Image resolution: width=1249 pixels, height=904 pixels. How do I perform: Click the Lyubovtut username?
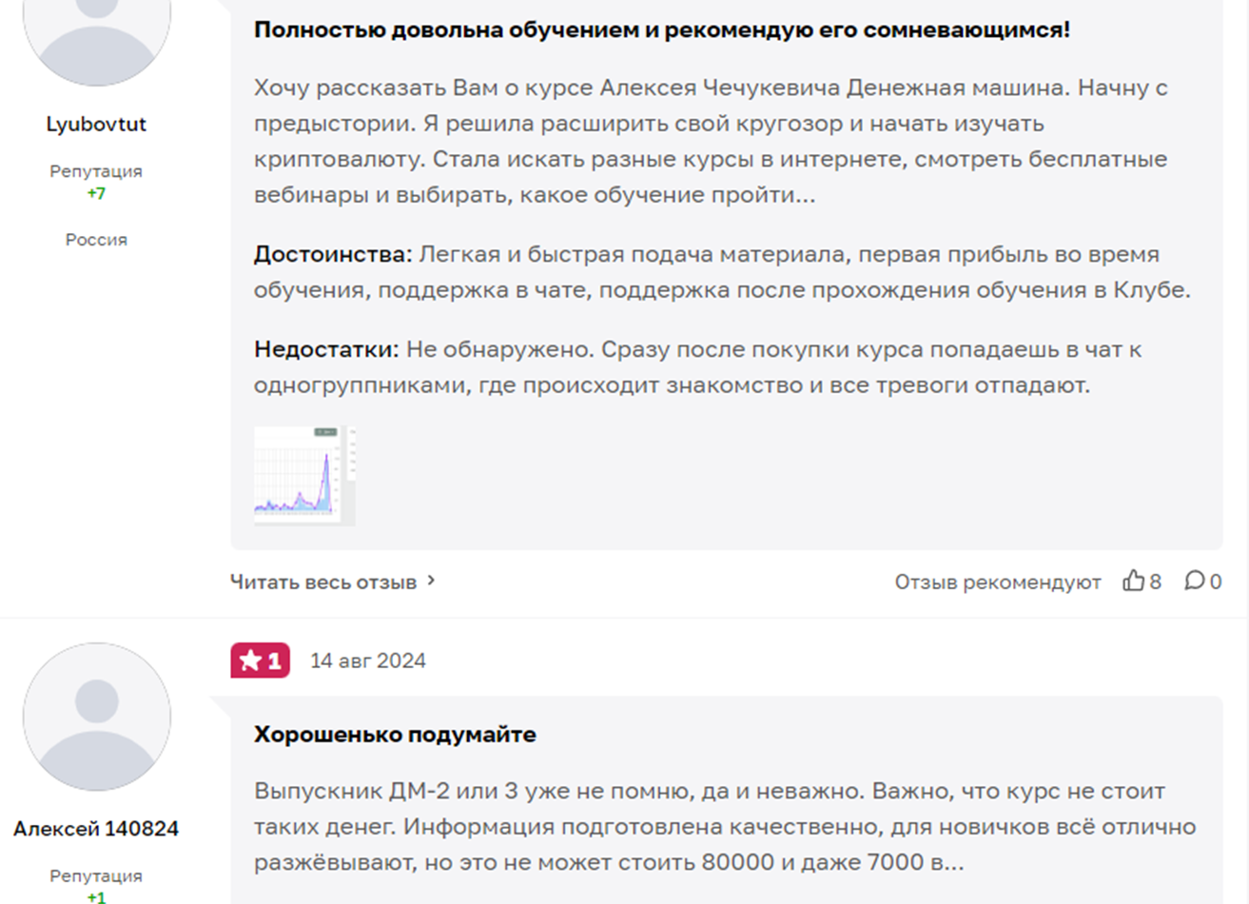click(x=96, y=125)
